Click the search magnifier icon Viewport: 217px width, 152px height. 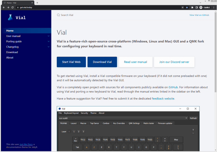coord(58,15)
